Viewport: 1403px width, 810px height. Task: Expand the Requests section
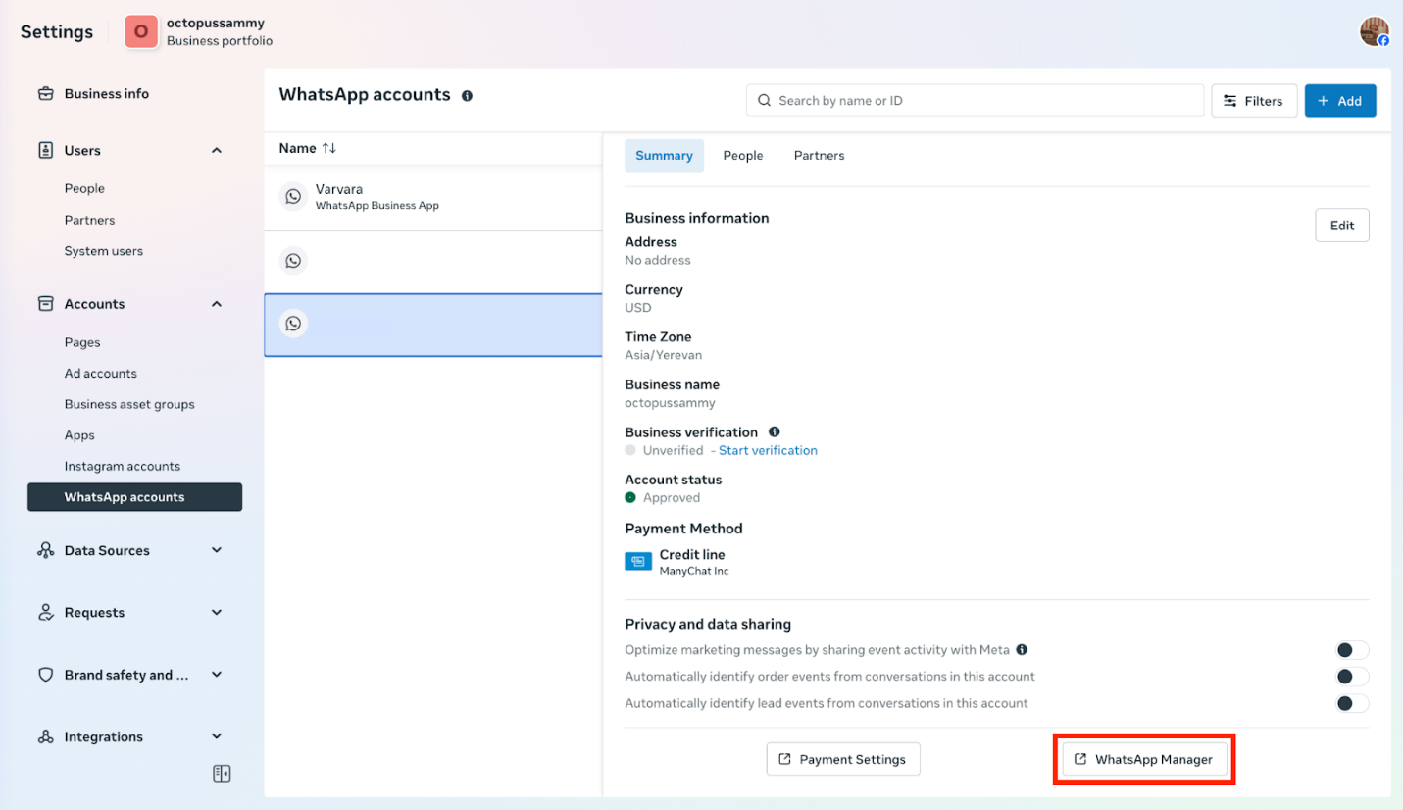[x=217, y=612]
